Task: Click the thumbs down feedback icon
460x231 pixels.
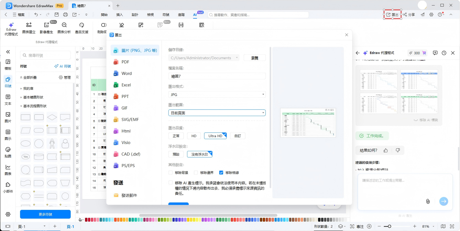Action: point(398,150)
